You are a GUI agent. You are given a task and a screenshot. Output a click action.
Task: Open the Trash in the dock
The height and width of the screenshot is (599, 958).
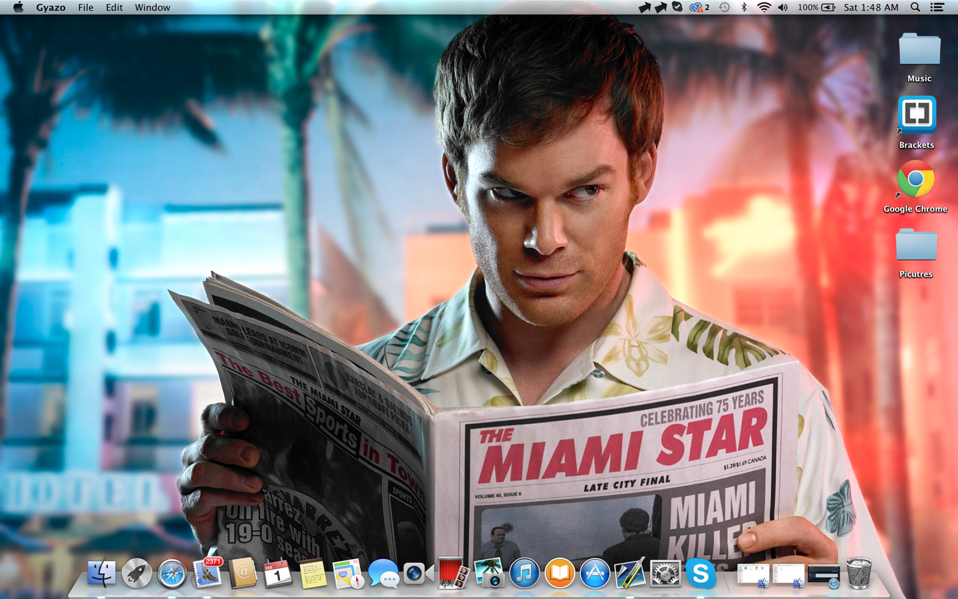coord(859,574)
